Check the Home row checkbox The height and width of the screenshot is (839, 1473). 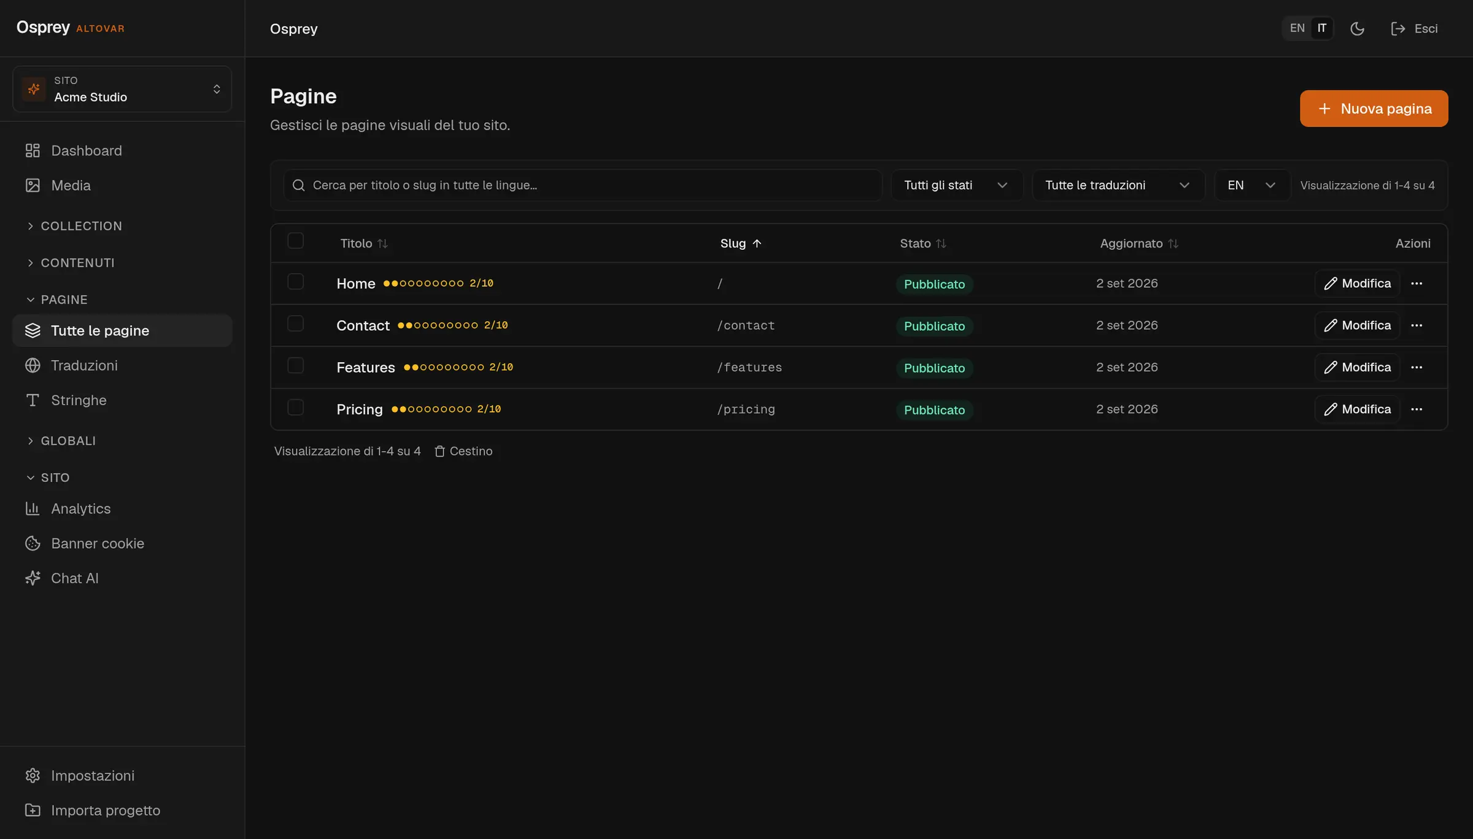tap(295, 281)
